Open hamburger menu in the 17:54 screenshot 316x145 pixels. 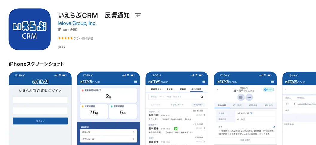[272, 82]
